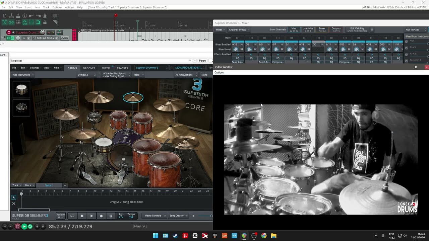Viewport: 429px width, 241px height.
Task: Select the snare drum thumbnail
Action: coord(21,89)
